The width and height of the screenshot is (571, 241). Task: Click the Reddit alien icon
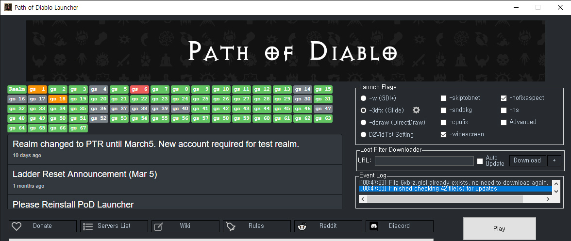point(302,226)
